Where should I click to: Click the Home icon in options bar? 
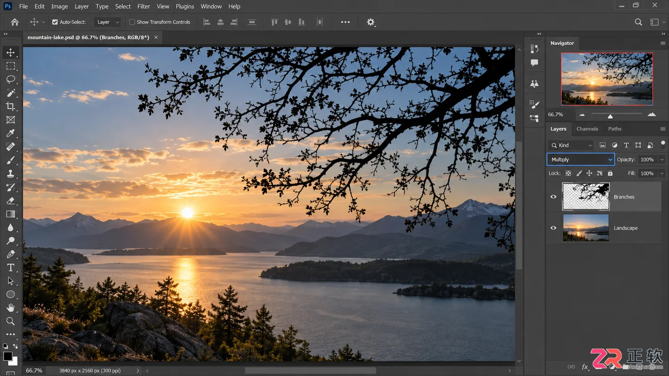(x=15, y=22)
